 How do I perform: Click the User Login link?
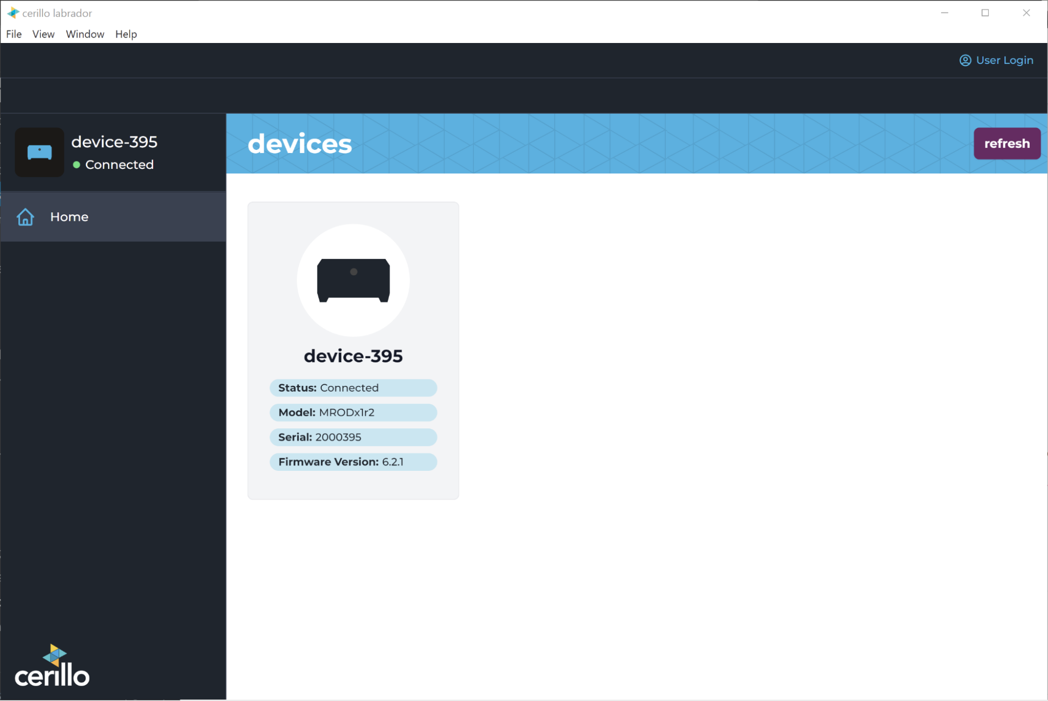(x=1004, y=60)
